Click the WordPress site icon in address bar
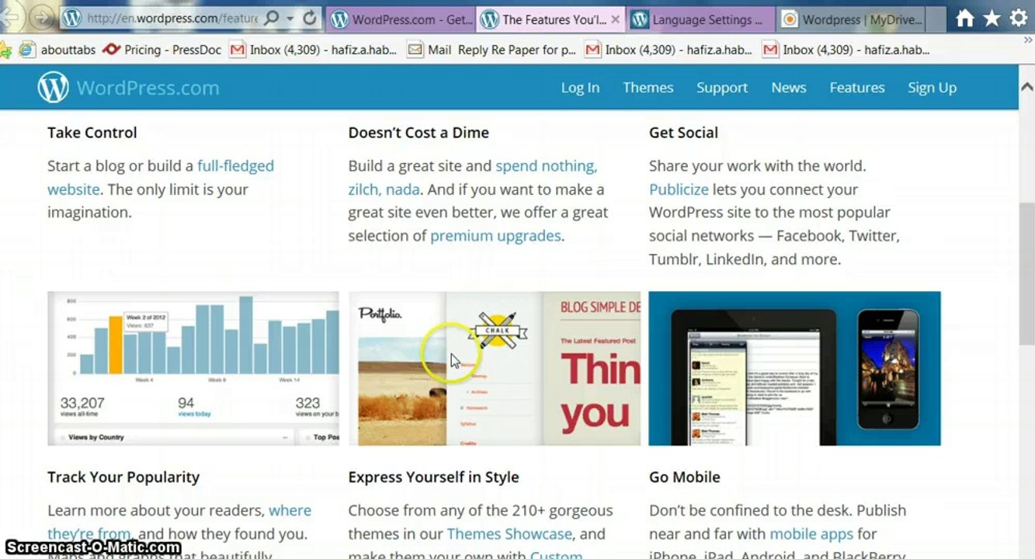The width and height of the screenshot is (1035, 559). [x=72, y=19]
